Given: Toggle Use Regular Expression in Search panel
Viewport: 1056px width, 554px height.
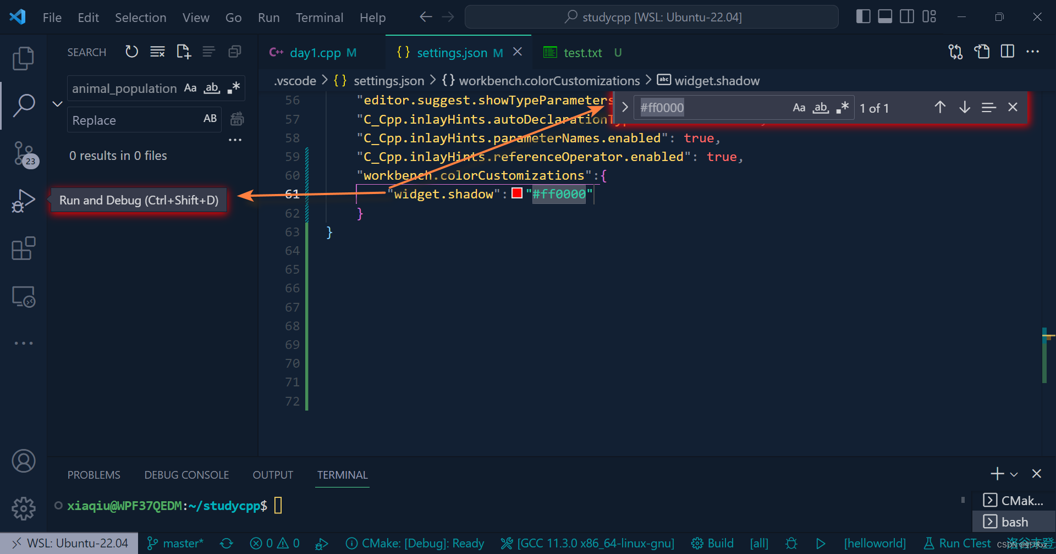Looking at the screenshot, I should click(233, 88).
